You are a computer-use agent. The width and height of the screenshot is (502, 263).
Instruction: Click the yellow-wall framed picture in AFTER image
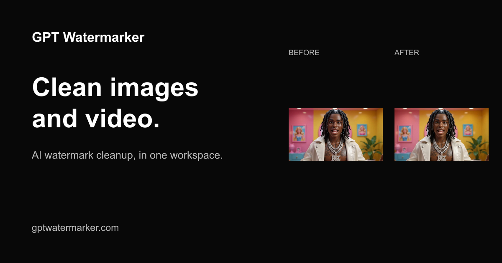468,130
